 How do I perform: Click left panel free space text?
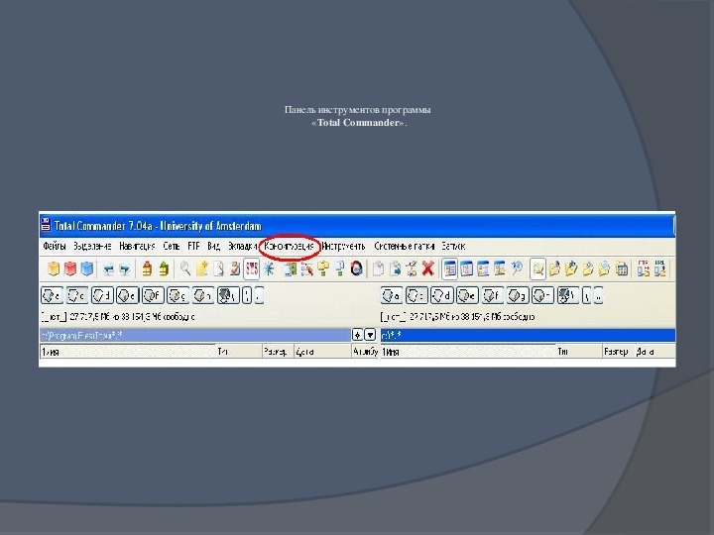(x=118, y=317)
